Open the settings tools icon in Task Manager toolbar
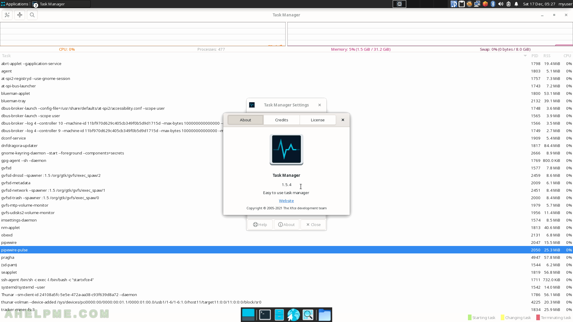This screenshot has width=573, height=322. pos(7,15)
